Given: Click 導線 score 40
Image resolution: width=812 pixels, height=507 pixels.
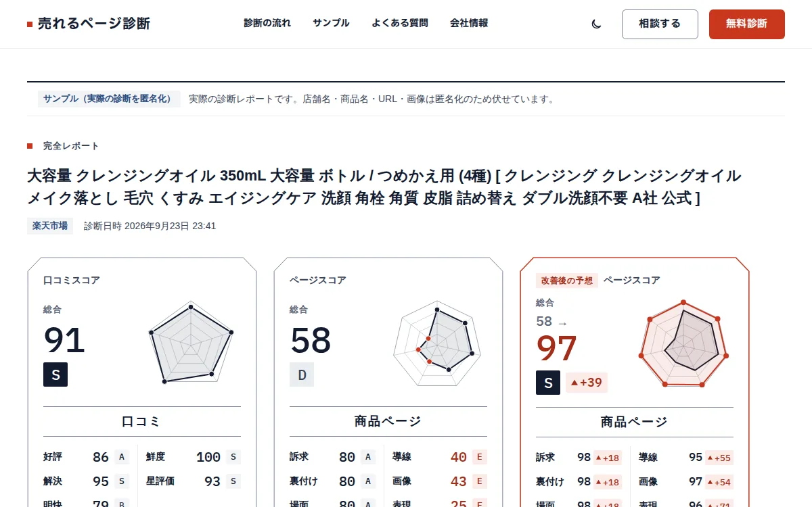Looking at the screenshot, I should click(459, 457).
